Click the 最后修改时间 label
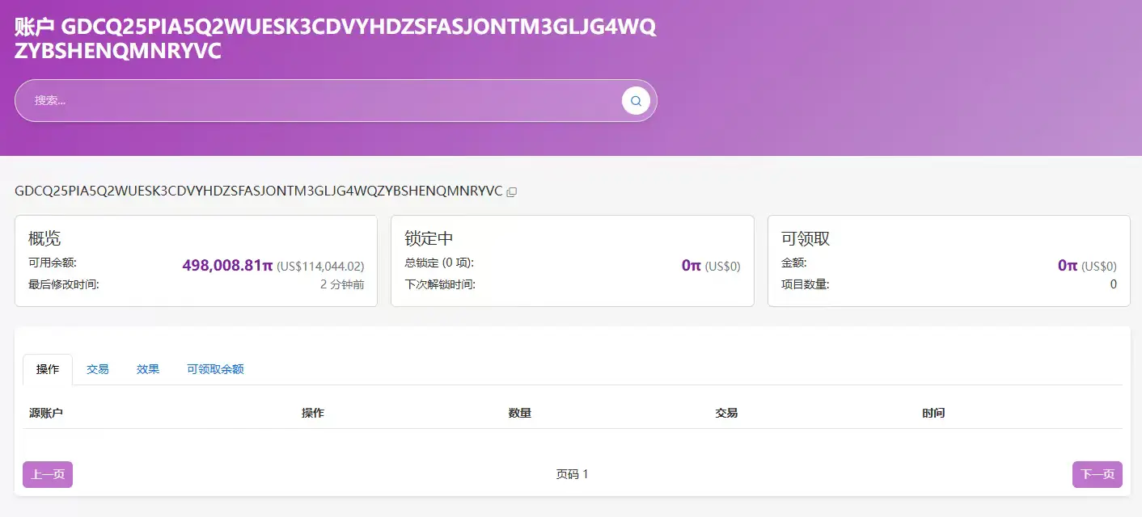This screenshot has width=1142, height=517. click(x=64, y=284)
